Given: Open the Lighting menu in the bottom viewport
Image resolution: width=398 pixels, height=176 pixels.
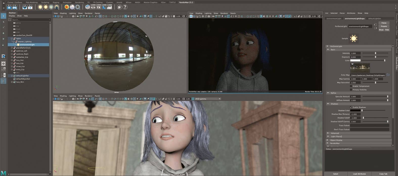Looking at the screenshot, I should coord(72,96).
